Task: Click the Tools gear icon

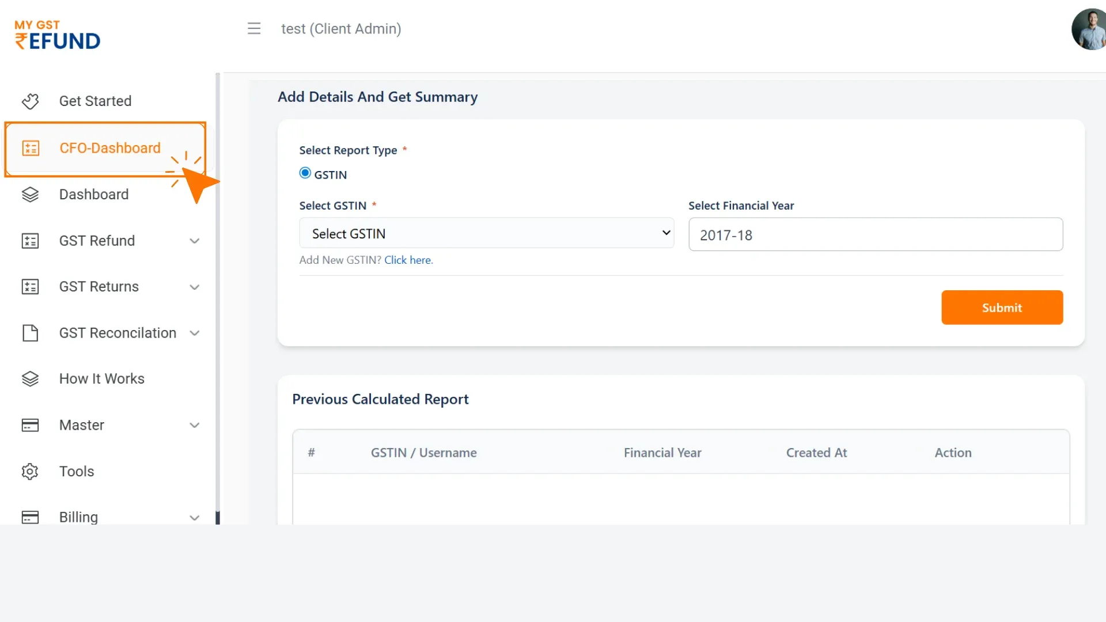Action: [x=30, y=471]
